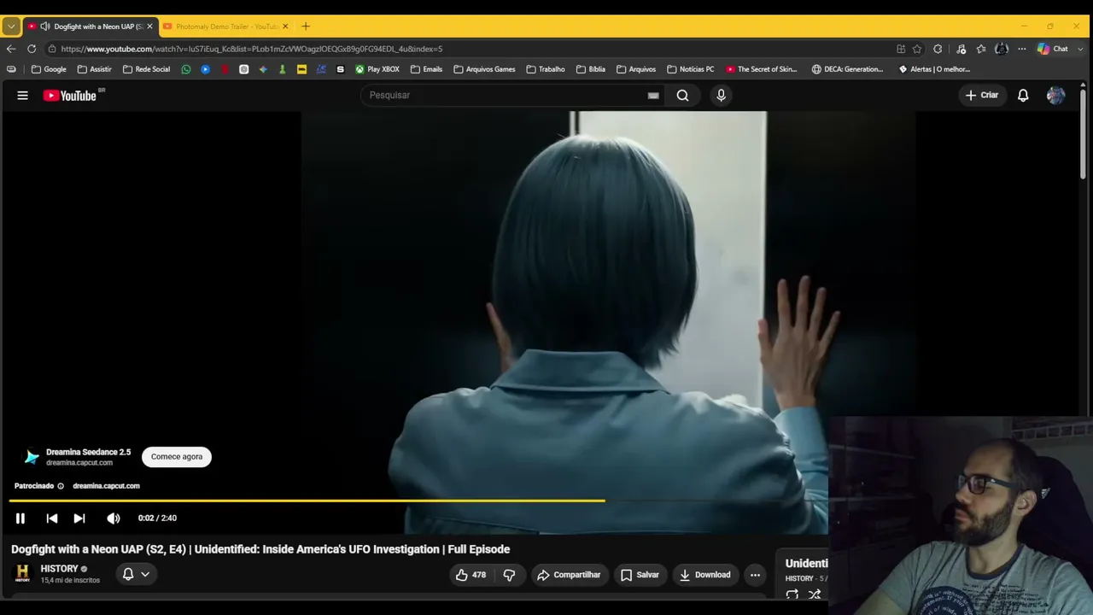Click the Comece agora ad button
Screen dimensions: 1093x615
point(177,457)
